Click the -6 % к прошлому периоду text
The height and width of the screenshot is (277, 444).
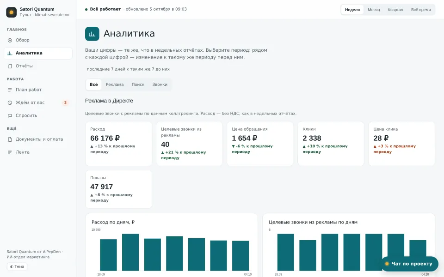(x=252, y=149)
